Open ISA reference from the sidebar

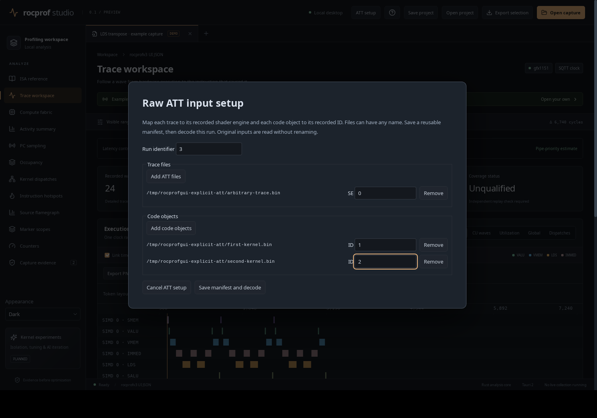pos(43,79)
